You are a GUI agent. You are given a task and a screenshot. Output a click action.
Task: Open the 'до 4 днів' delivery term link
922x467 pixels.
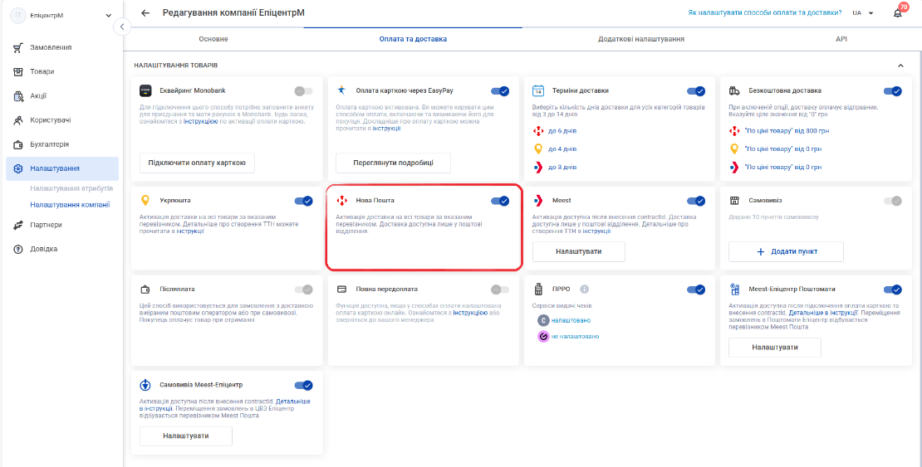(562, 149)
